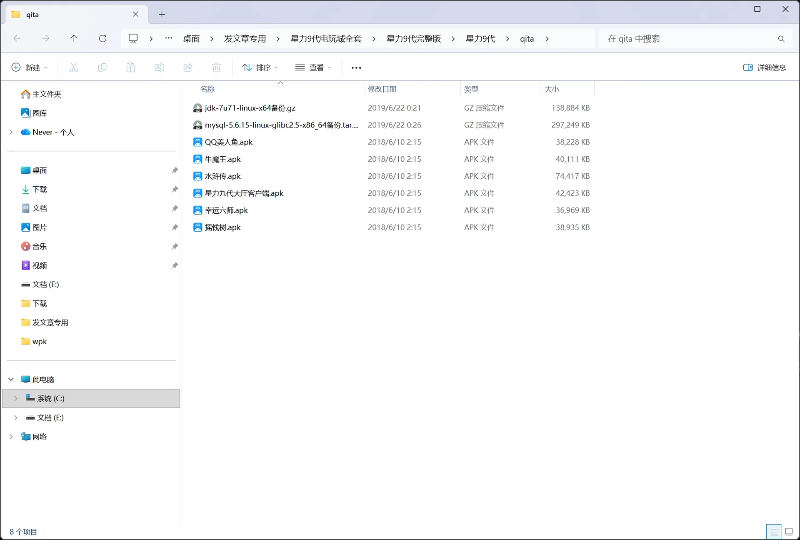This screenshot has height=540, width=800.
Task: Close the qita tab
Action: point(135,14)
